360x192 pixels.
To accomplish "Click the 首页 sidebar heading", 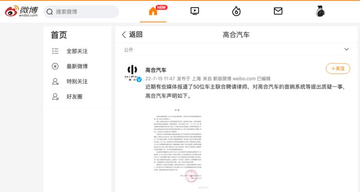I will 59,35.
